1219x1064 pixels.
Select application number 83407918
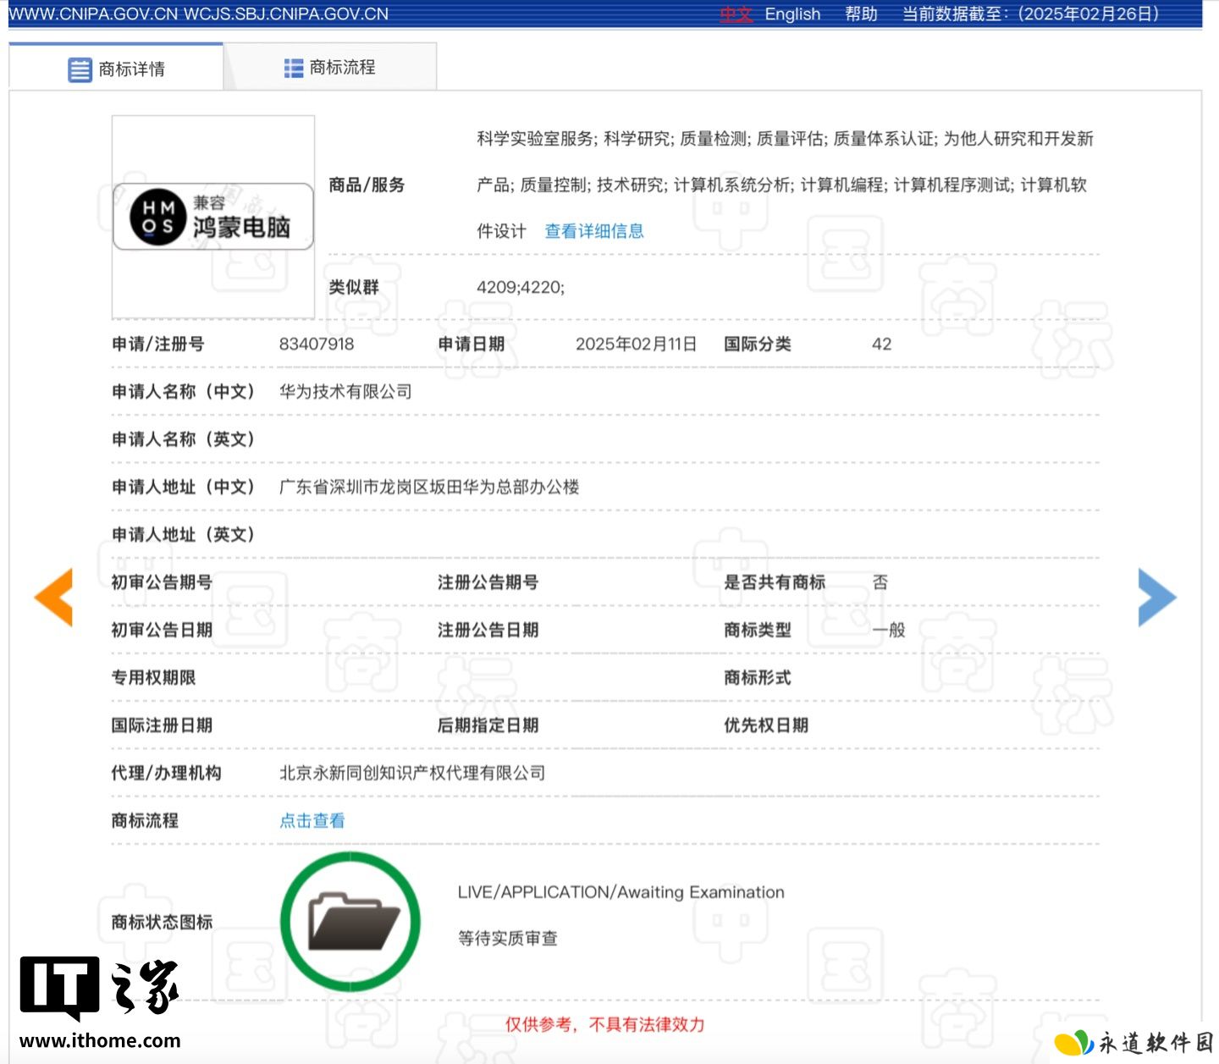pos(317,344)
